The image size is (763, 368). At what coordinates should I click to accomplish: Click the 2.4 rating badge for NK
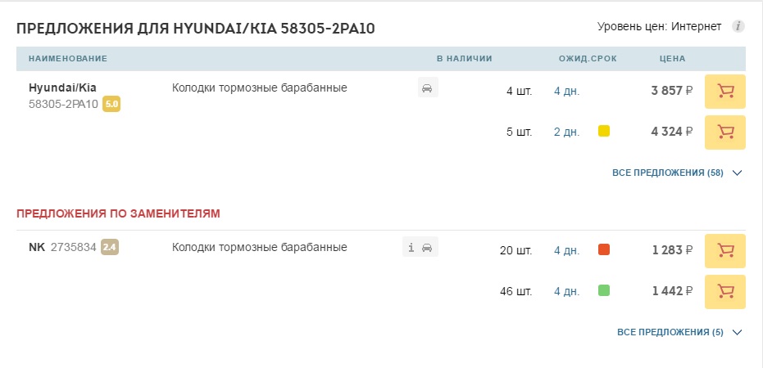click(x=110, y=247)
